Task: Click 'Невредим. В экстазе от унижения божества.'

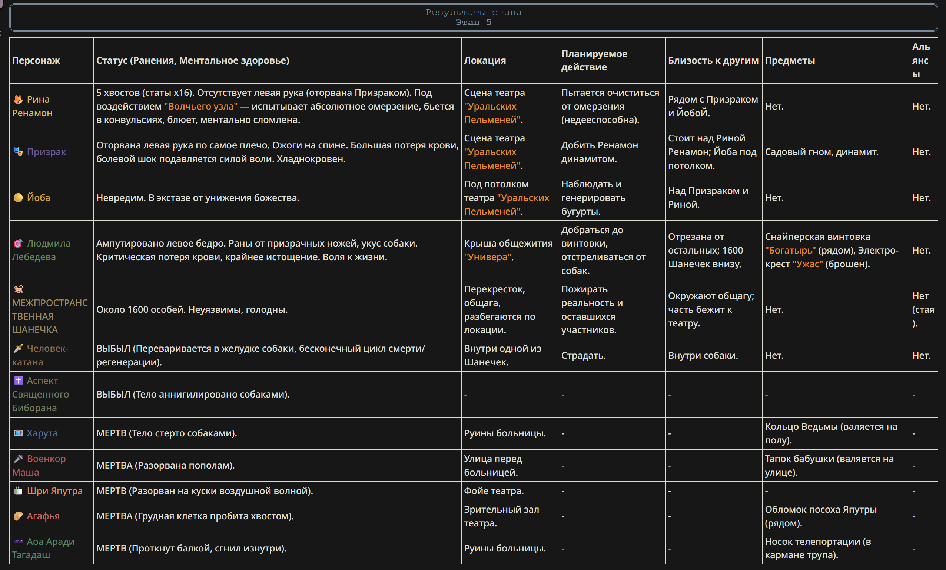Action: click(198, 198)
